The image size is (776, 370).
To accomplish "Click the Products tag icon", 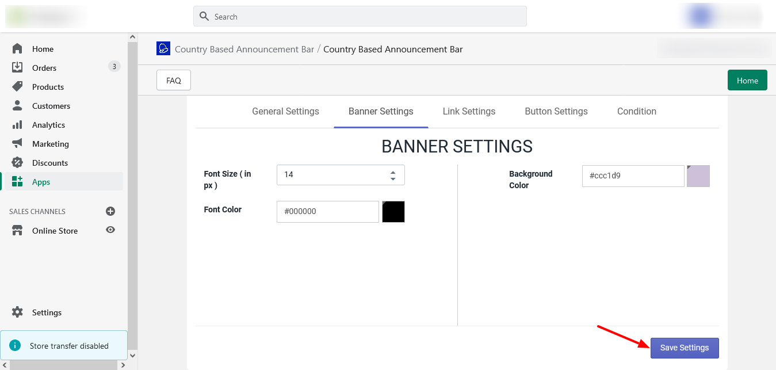I will point(17,87).
